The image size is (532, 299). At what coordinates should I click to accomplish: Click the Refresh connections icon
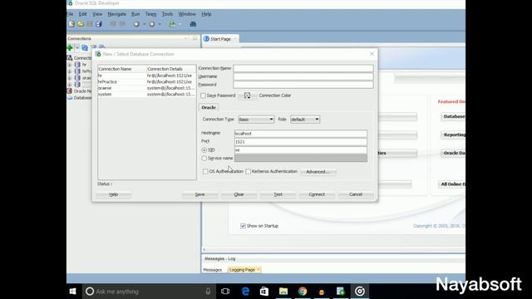pos(85,47)
